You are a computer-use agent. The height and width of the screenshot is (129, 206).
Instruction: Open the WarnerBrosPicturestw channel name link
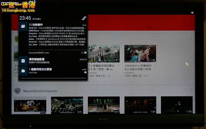point(39,91)
